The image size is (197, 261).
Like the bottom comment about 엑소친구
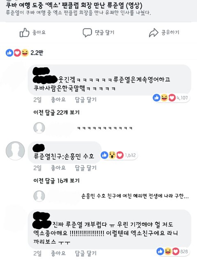[x=58, y=253]
